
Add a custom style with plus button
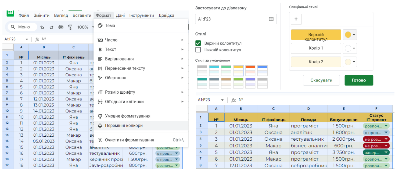point(296,19)
